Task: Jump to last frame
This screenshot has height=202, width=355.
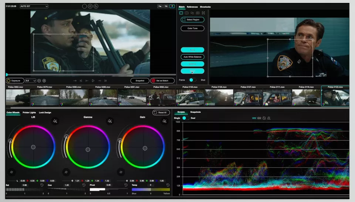Action: [105, 81]
